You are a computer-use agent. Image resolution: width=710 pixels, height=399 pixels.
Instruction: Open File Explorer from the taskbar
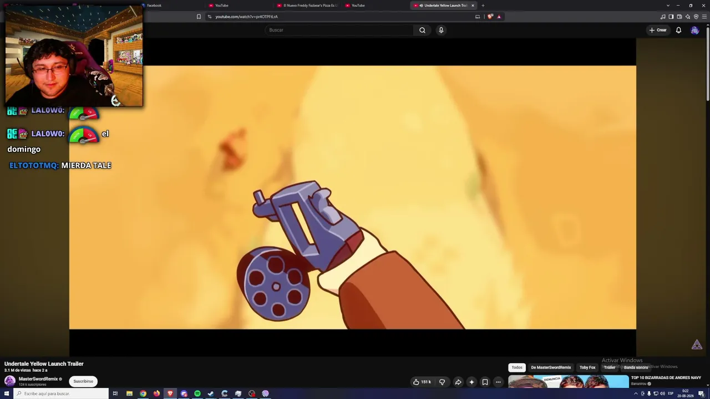tap(129, 393)
